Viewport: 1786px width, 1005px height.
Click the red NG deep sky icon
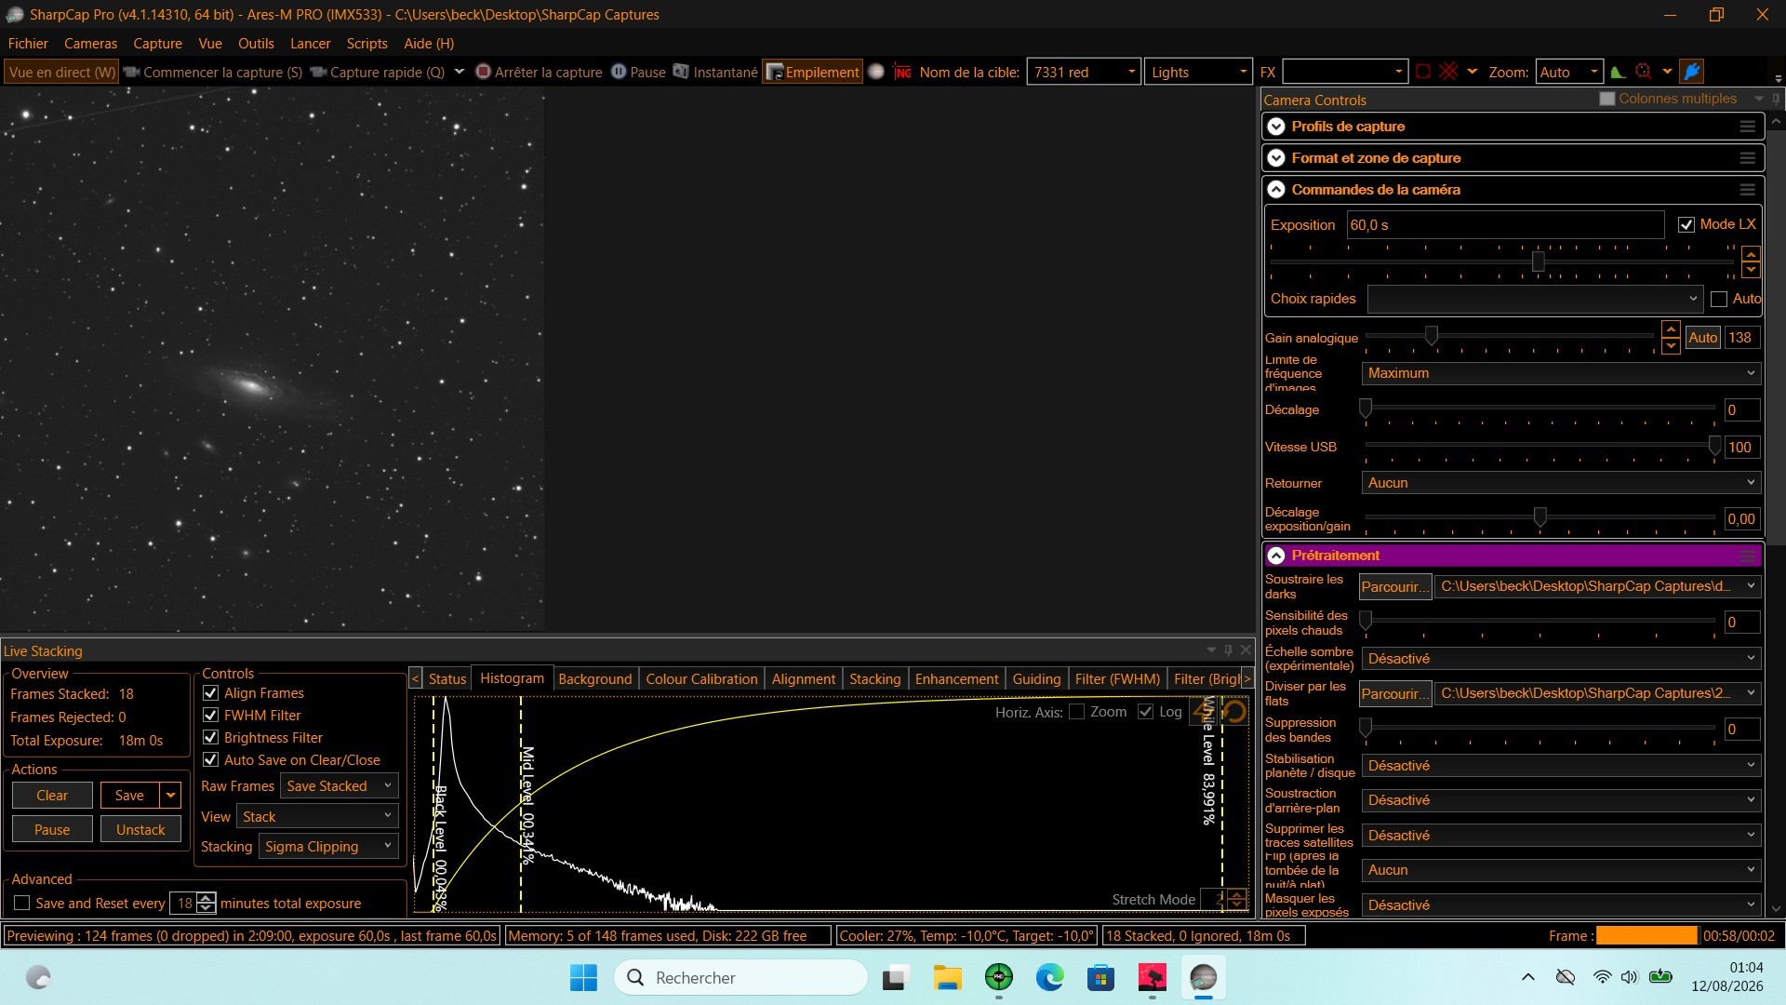pos(902,72)
